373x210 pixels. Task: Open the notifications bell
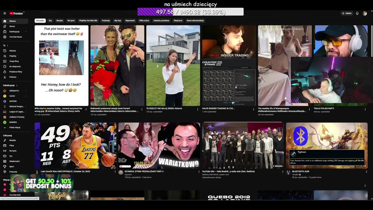[x=357, y=13]
